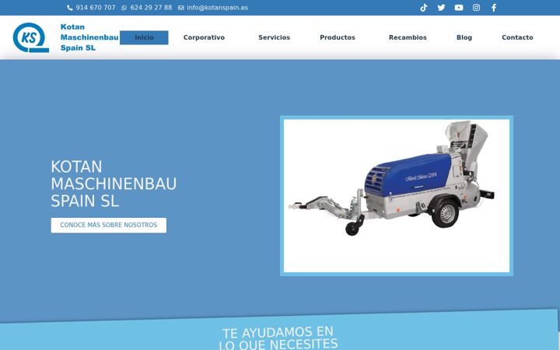Image resolution: width=560 pixels, height=350 pixels.
Task: Email info@kotanspain.es
Action: pos(217,8)
